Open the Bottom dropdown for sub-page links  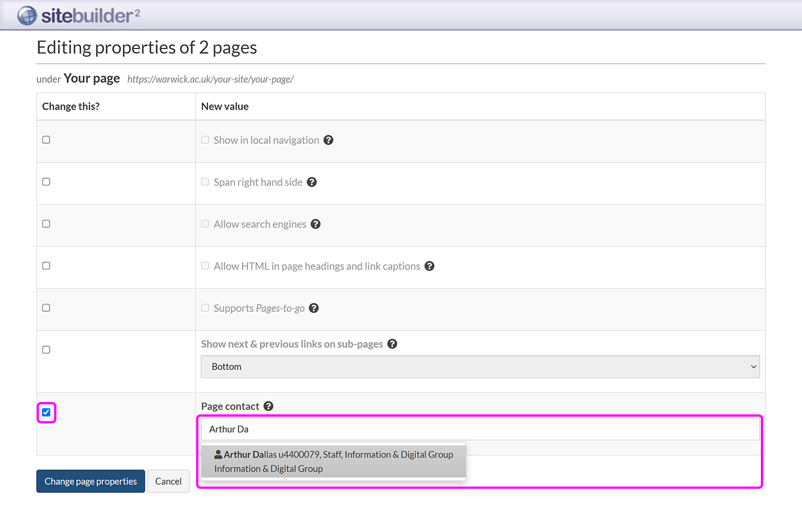pos(480,366)
